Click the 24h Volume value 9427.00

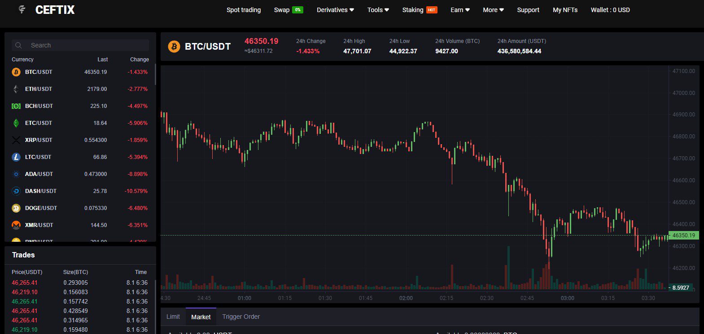[446, 51]
